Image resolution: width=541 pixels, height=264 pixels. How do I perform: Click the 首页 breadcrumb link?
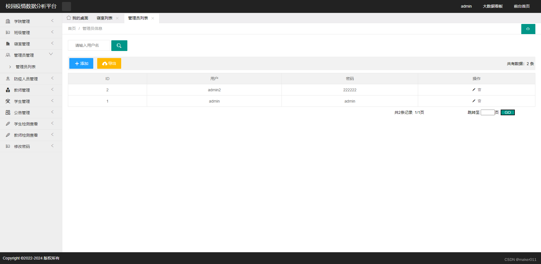[x=72, y=28]
